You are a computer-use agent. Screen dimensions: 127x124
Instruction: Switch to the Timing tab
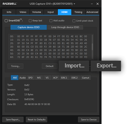(x=78, y=12)
